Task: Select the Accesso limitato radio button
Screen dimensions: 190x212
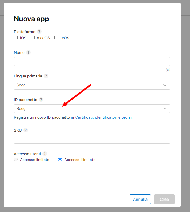Action: tap(16, 160)
